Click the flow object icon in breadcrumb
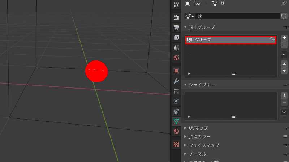 tap(187, 3)
